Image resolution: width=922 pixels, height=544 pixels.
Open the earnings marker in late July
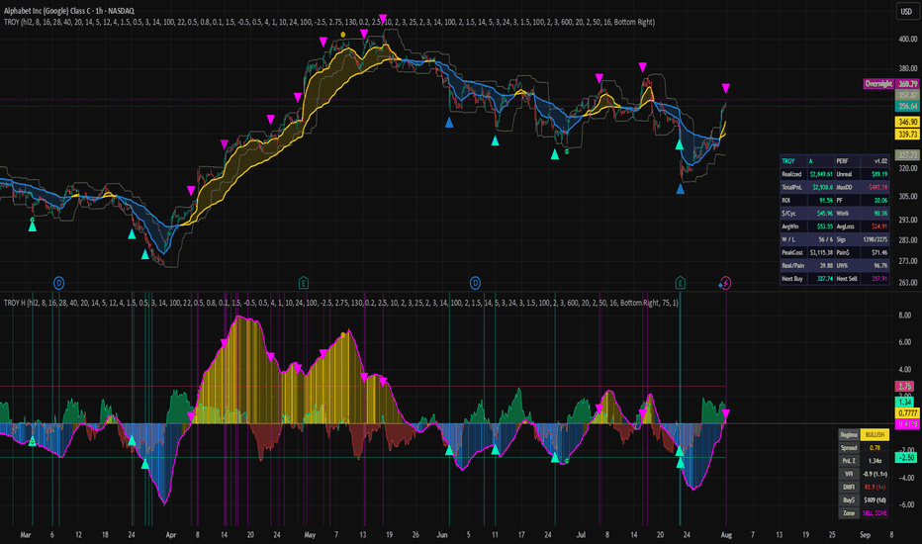tap(681, 283)
